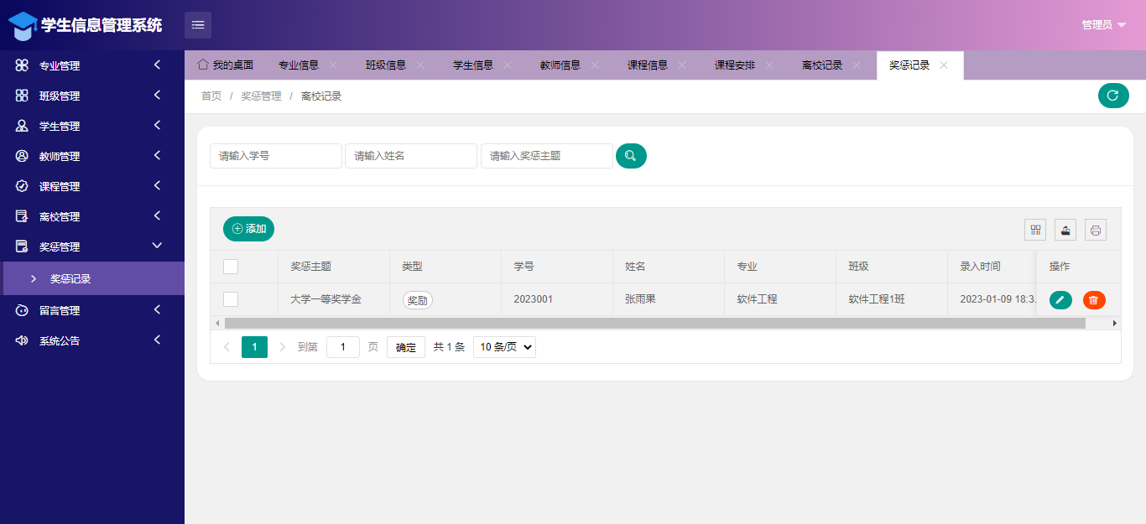Close the 奖惩记录 tab

pos(944,65)
